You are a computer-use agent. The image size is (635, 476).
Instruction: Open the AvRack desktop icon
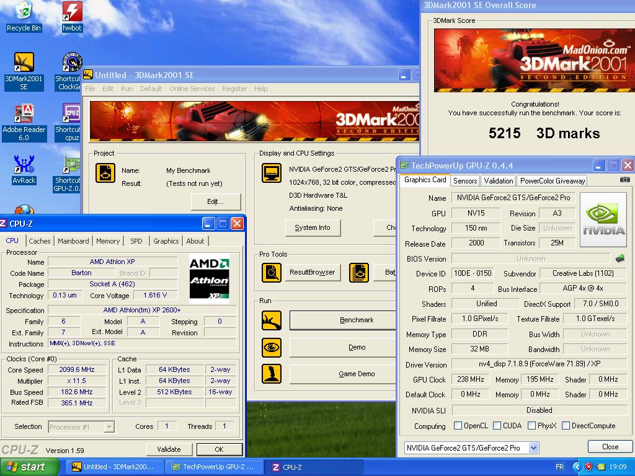point(24,170)
